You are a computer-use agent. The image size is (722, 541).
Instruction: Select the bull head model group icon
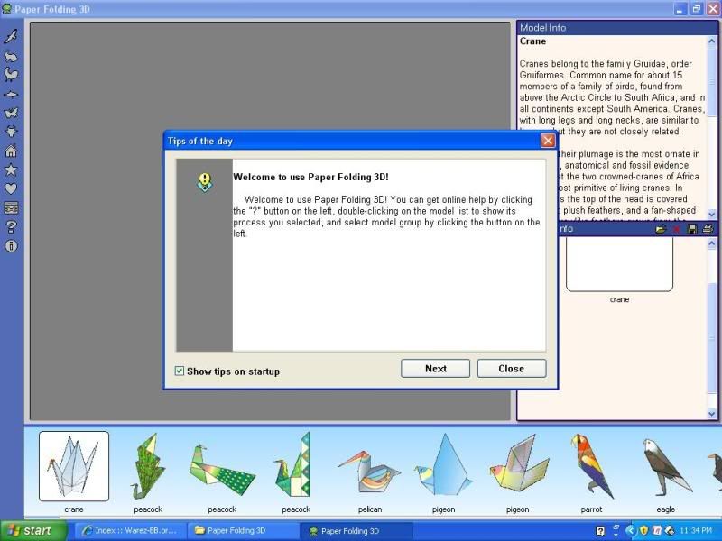coord(11,132)
